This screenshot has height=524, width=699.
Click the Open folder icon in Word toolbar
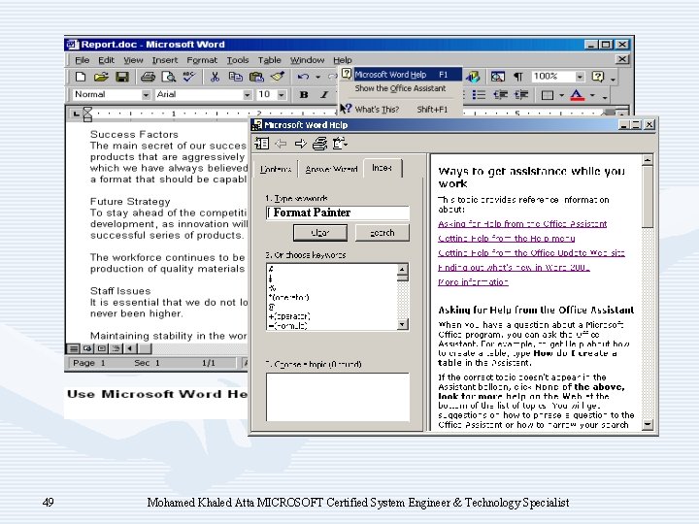coord(101,77)
